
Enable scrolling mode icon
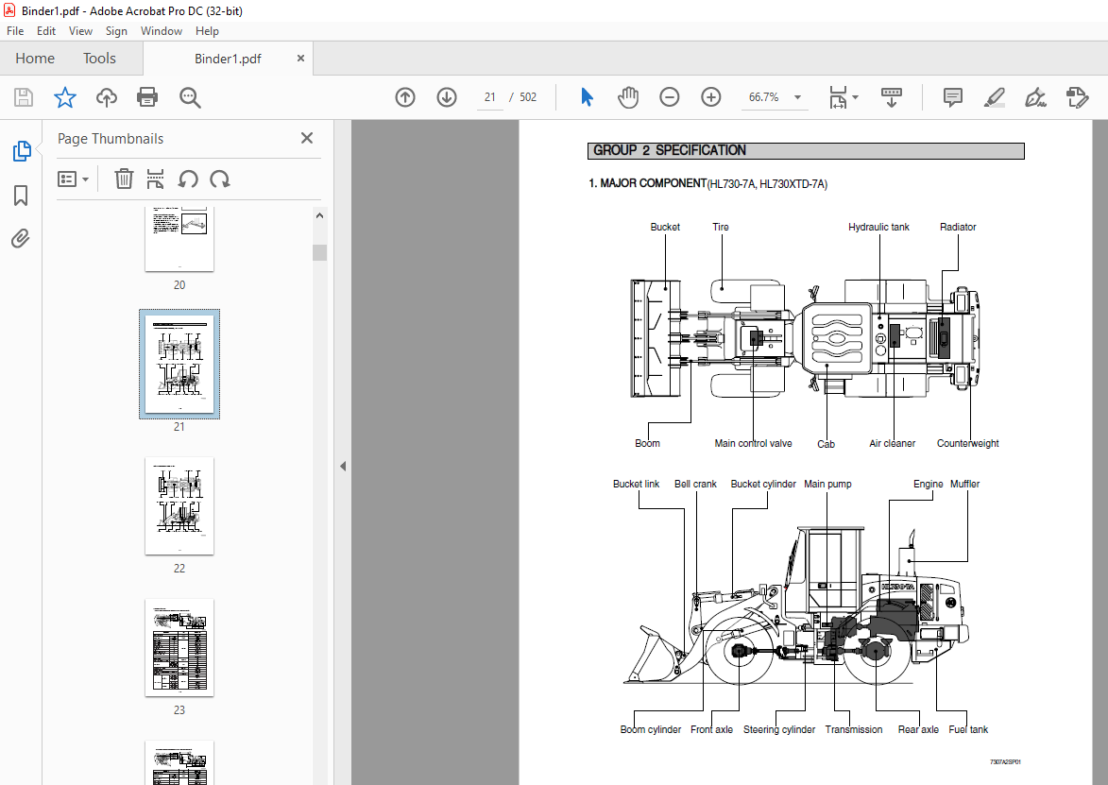point(891,96)
